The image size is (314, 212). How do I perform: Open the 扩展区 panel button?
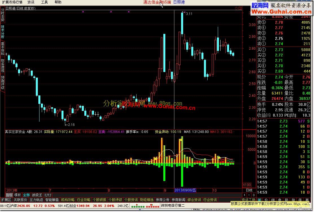[6, 200]
